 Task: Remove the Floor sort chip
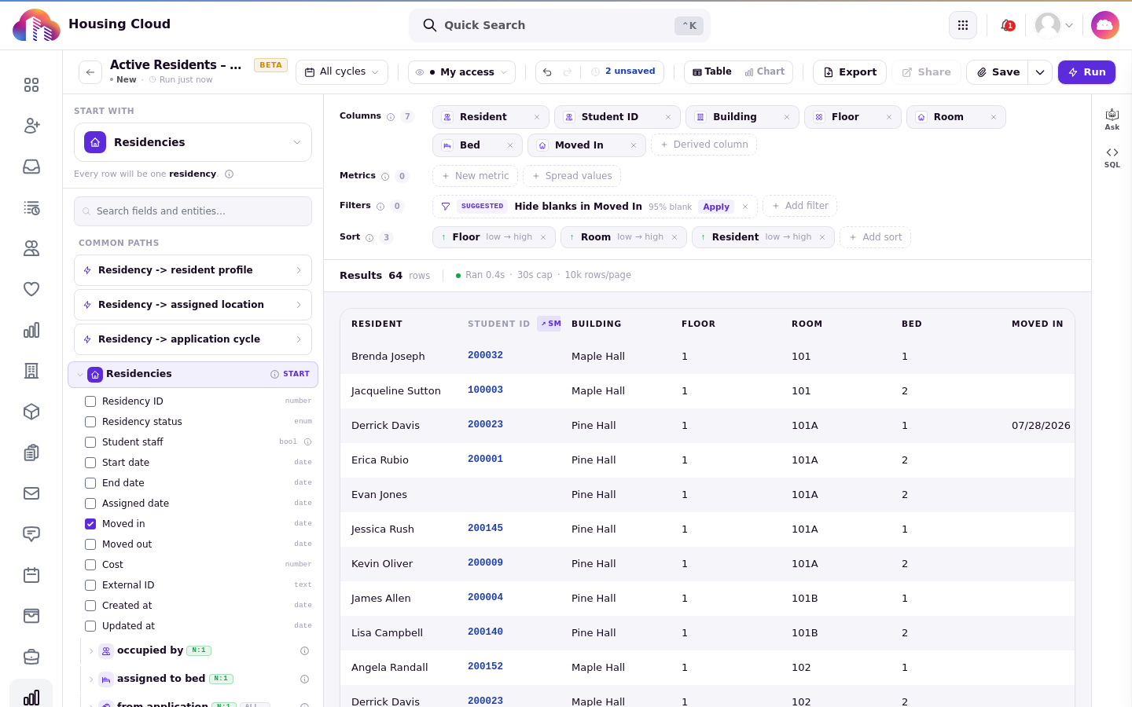[543, 237]
